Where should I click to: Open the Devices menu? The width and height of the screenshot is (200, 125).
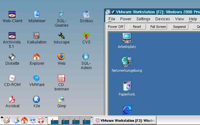point(163,19)
